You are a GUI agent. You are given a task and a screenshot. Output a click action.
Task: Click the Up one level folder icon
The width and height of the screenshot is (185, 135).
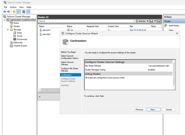(14, 11)
